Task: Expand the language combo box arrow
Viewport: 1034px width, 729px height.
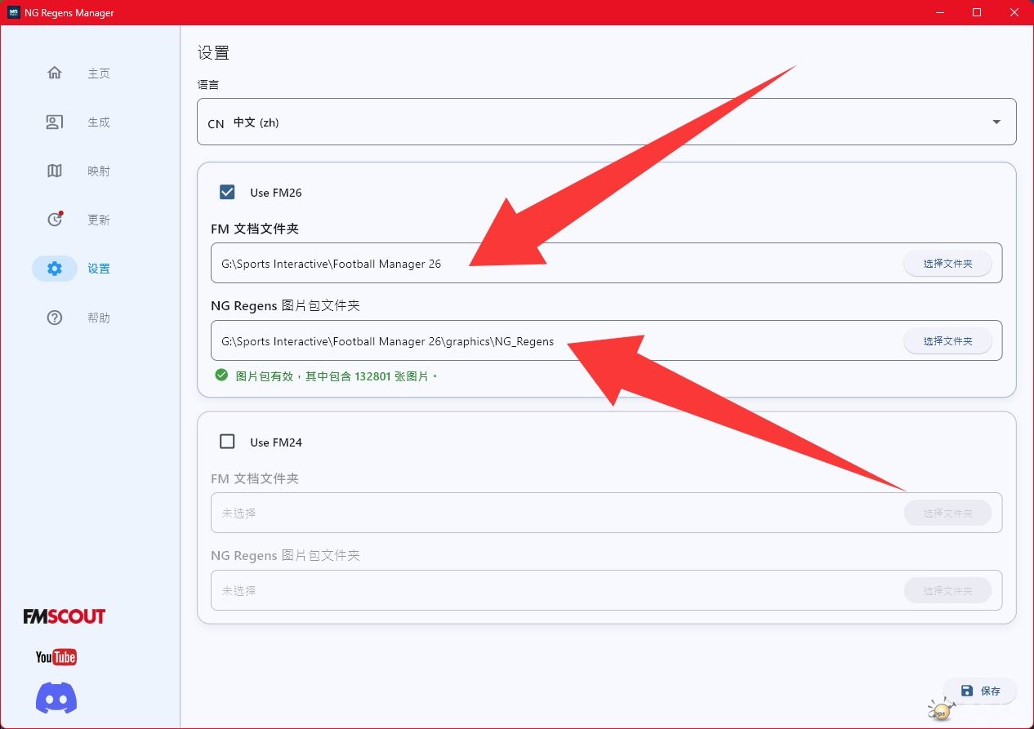Action: [996, 120]
